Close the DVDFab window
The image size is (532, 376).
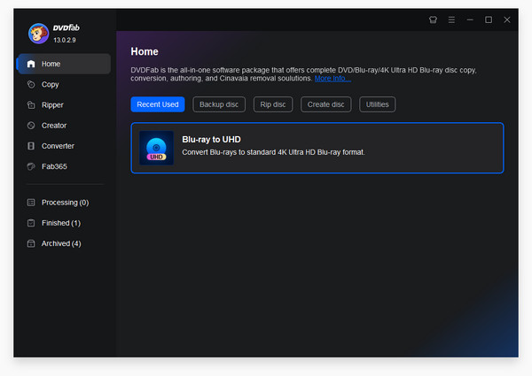pos(507,20)
